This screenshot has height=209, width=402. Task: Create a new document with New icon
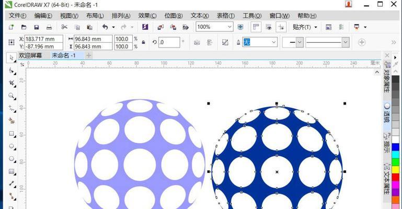coord(11,27)
